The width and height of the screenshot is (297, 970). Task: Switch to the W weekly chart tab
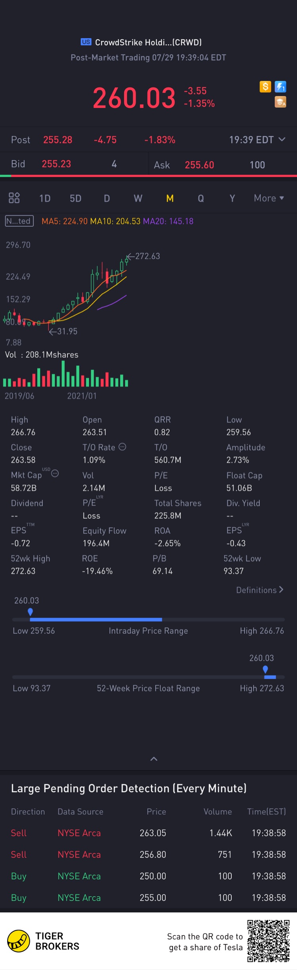(x=138, y=199)
